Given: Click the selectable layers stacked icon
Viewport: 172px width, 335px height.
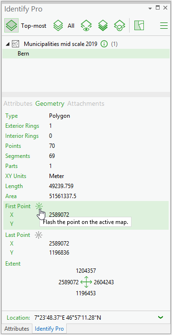Looking at the screenshot, I should (103, 26).
